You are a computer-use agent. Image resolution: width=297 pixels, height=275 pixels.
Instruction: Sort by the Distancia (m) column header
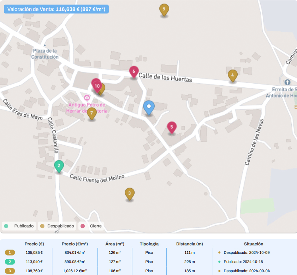click(x=190, y=244)
